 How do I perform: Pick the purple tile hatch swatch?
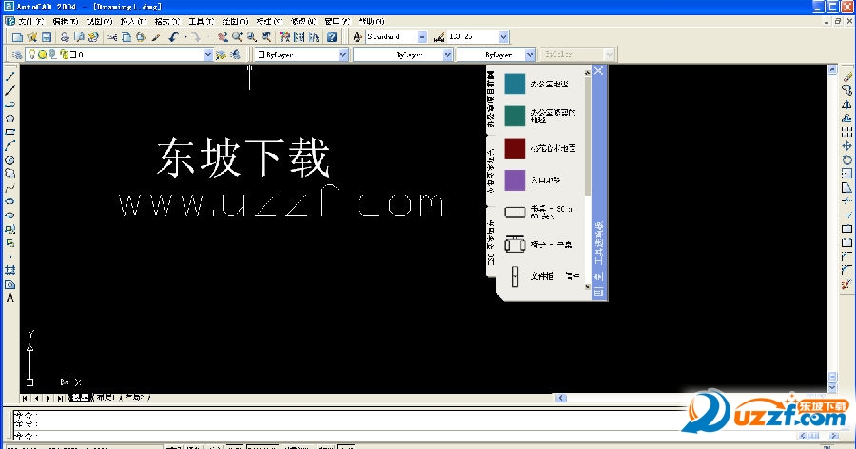tap(515, 179)
